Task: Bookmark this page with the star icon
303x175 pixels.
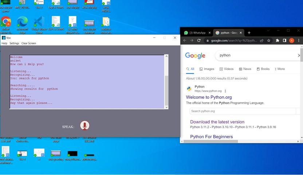Action: tap(269, 40)
